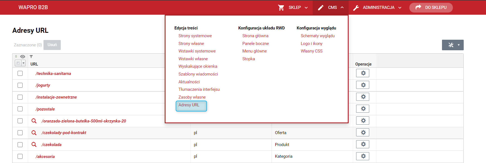Click the Własny CSS menu link
The width and height of the screenshot is (486, 163).
[x=312, y=51]
